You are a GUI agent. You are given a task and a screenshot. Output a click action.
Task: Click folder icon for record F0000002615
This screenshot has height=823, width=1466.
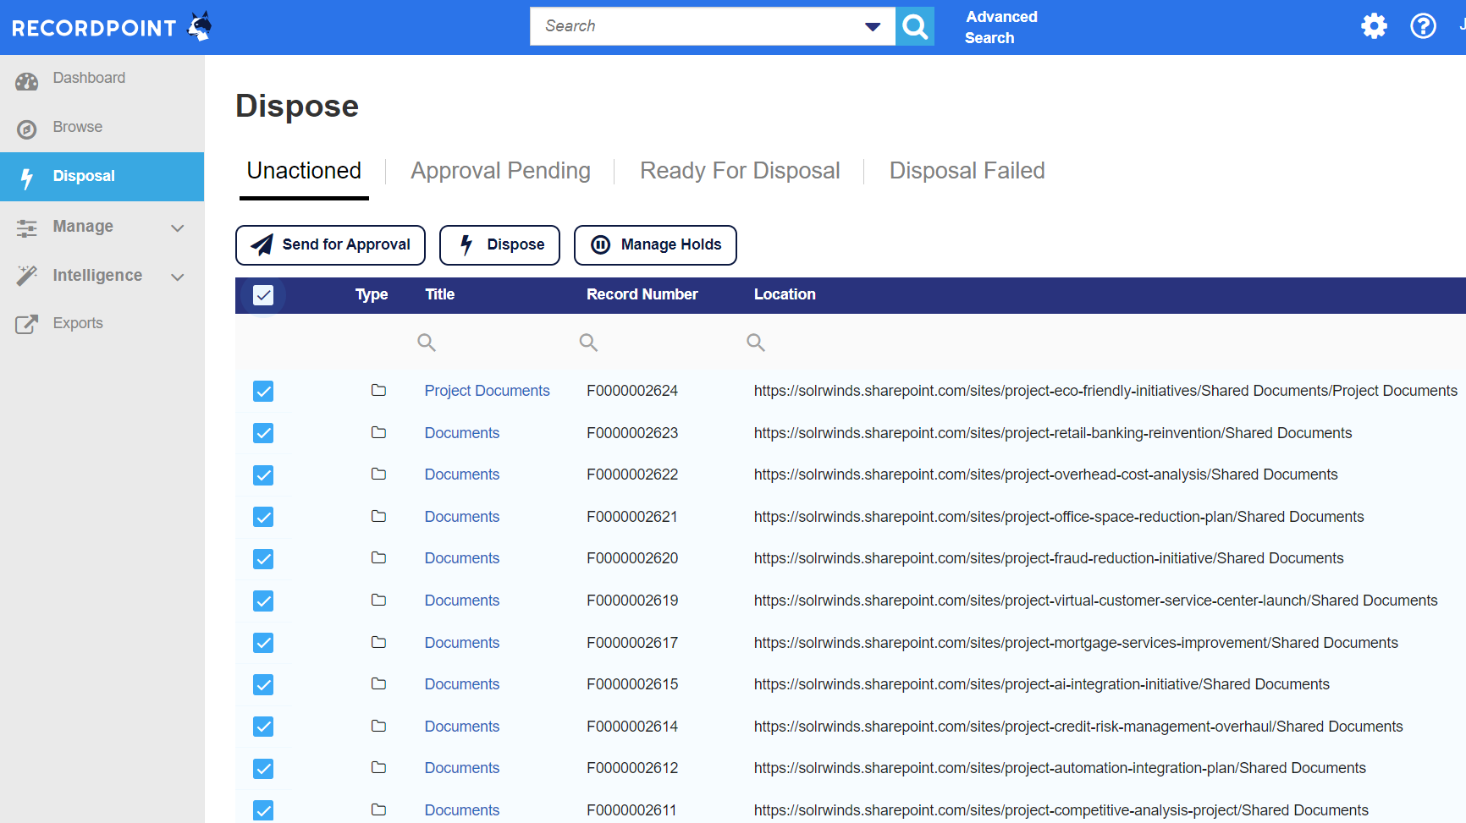coord(378,683)
